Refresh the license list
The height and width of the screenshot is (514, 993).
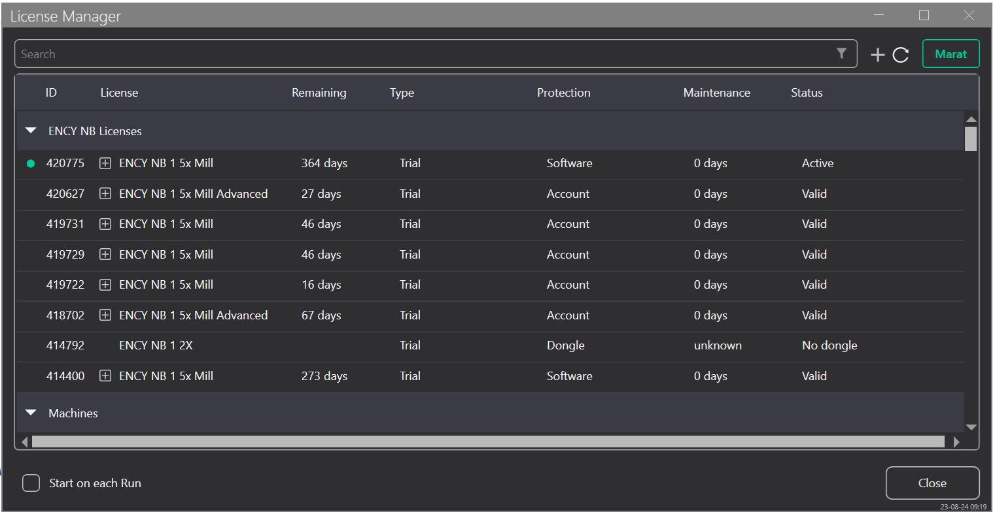tap(901, 55)
